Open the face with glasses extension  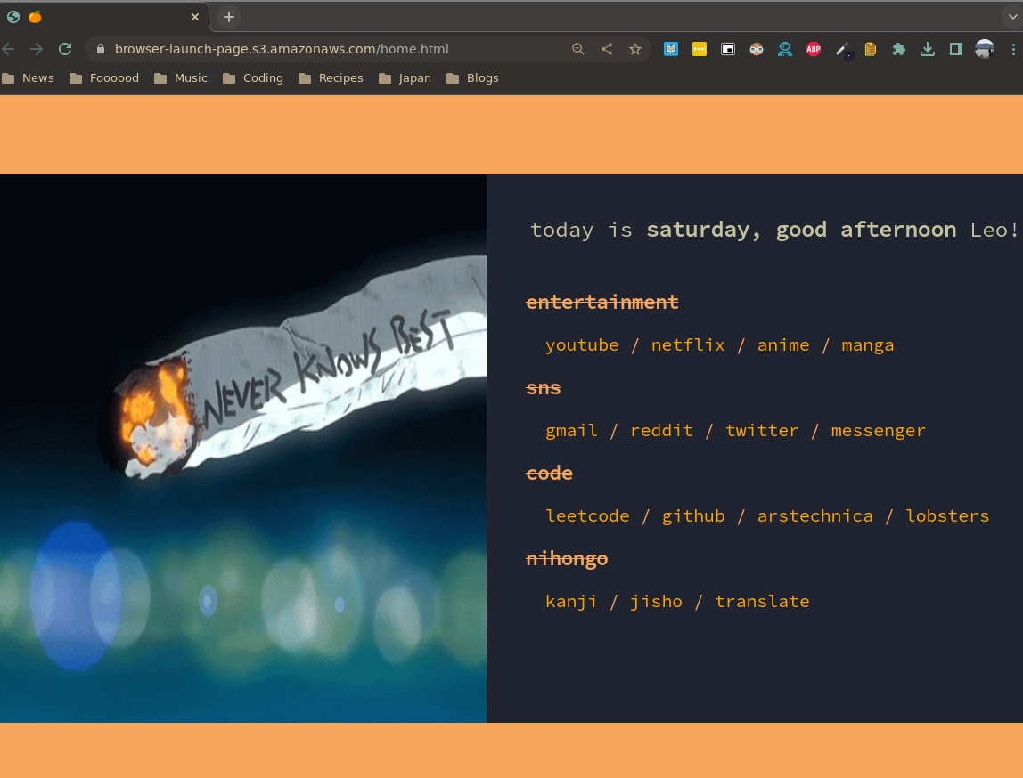757,49
